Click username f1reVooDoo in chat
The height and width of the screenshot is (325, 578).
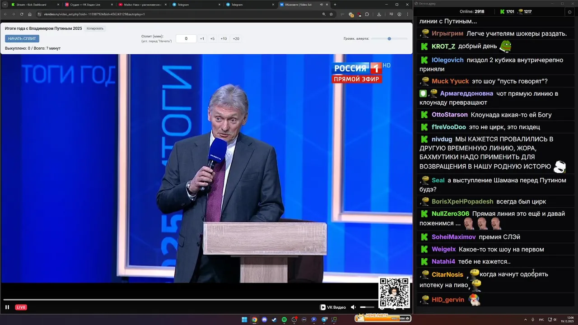pos(448,127)
